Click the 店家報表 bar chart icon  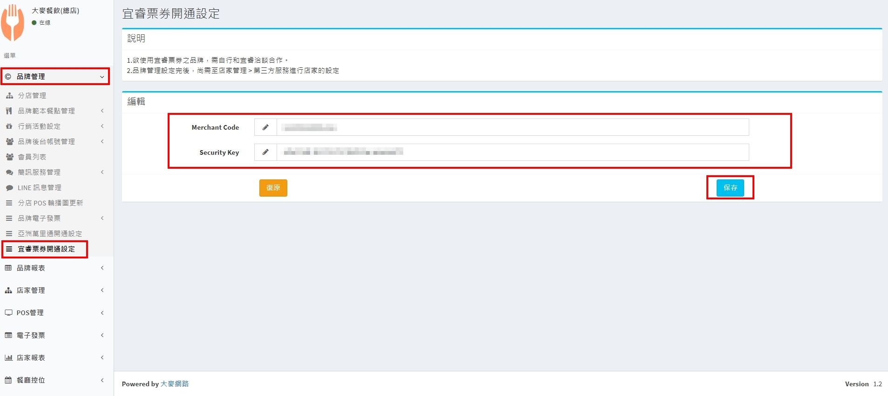[x=8, y=358]
